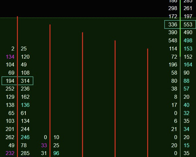Click the purple 33 volume value
This screenshot has width=196, height=157.
(44, 145)
